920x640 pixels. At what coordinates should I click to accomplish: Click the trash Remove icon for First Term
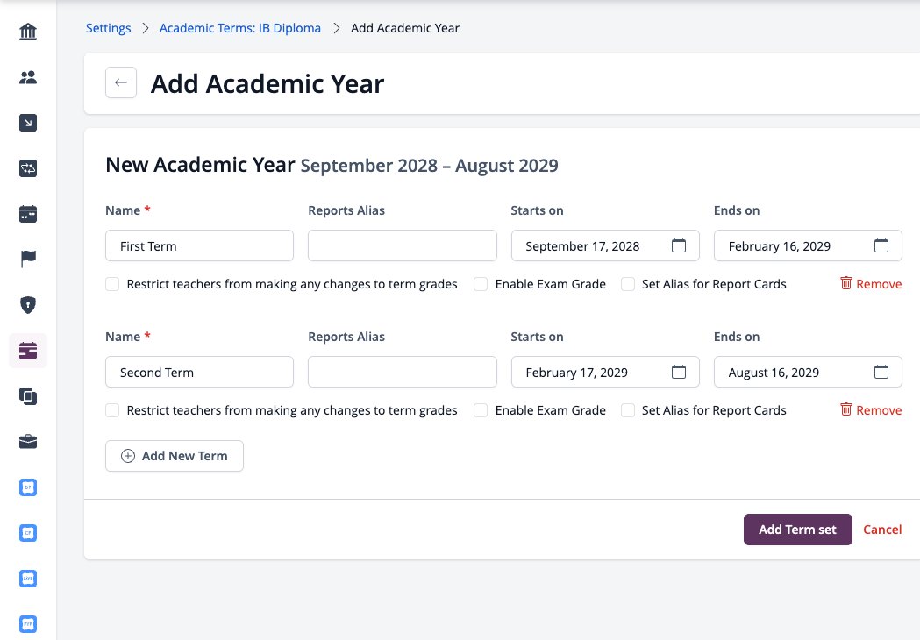pos(845,283)
